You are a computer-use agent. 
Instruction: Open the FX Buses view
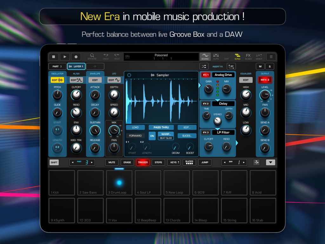point(248,57)
